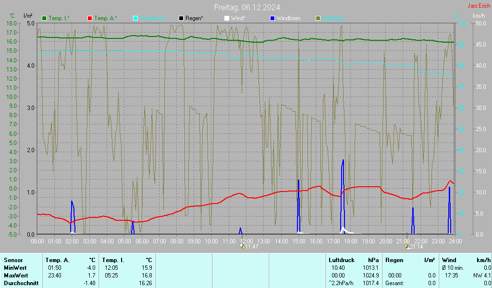This screenshot has height=288, width=492.
Task: Click the olive Empfang legend swatch
Action: click(318, 19)
